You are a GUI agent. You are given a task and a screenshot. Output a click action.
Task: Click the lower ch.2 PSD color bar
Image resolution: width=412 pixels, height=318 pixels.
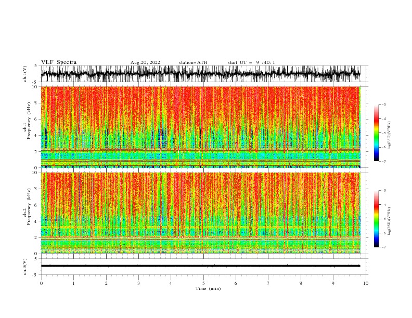point(377,219)
